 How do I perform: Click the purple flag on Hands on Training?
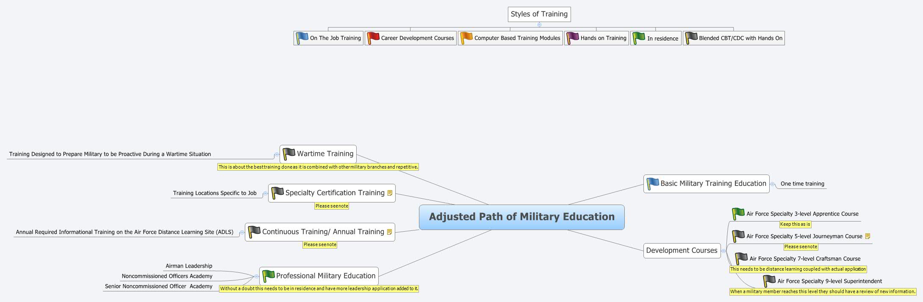573,38
